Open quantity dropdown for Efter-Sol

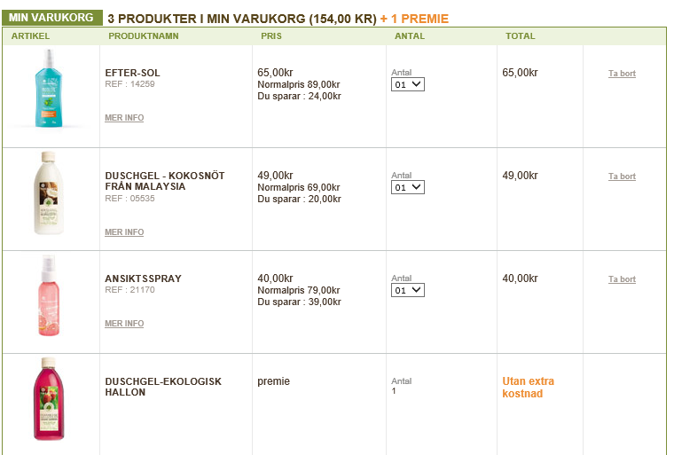(408, 84)
